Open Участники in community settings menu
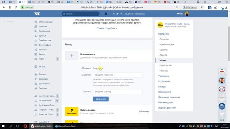The image size is (230, 129). [x=164, y=76]
